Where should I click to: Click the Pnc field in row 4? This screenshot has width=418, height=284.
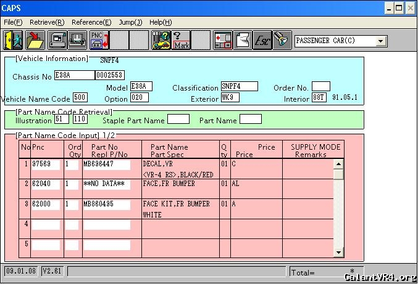click(46, 225)
